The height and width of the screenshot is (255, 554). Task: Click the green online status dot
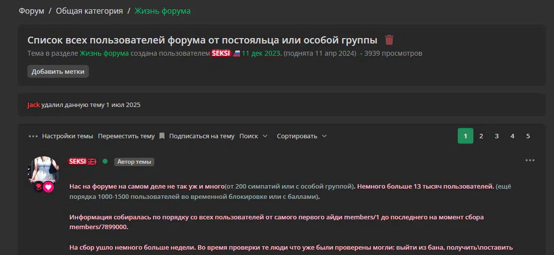tap(105, 161)
